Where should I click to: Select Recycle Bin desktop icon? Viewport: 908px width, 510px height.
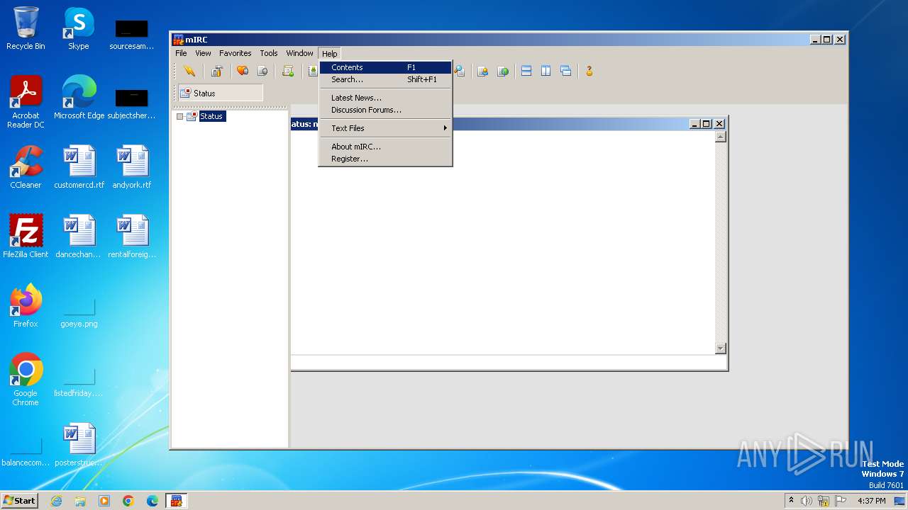26,28
